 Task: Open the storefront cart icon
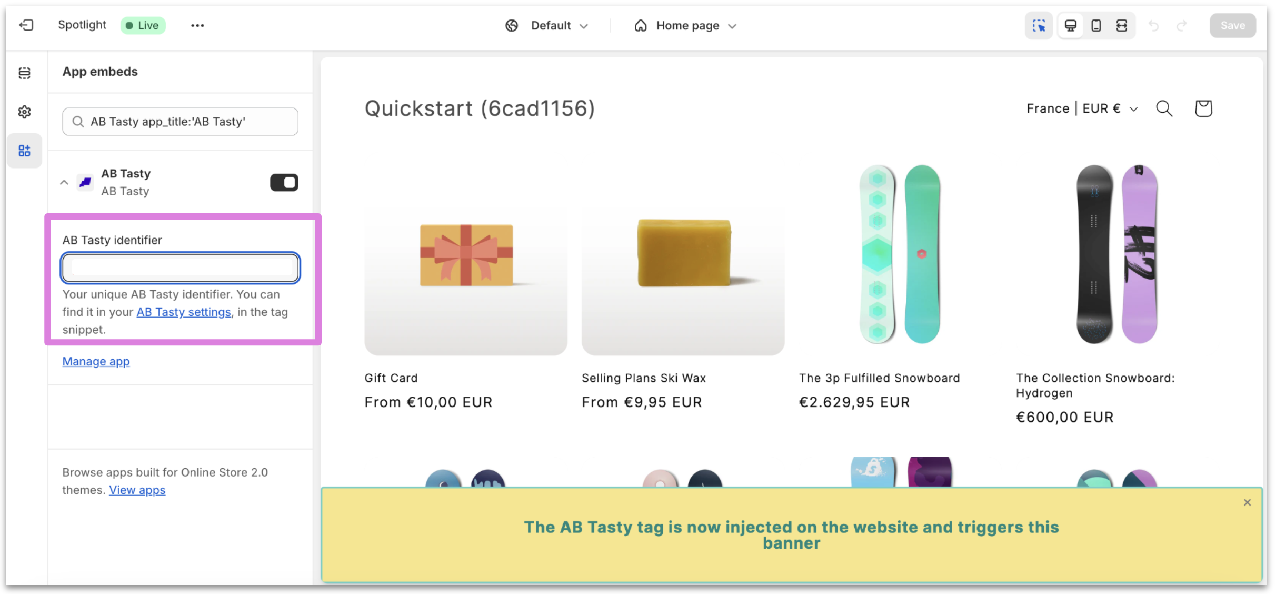pos(1203,108)
